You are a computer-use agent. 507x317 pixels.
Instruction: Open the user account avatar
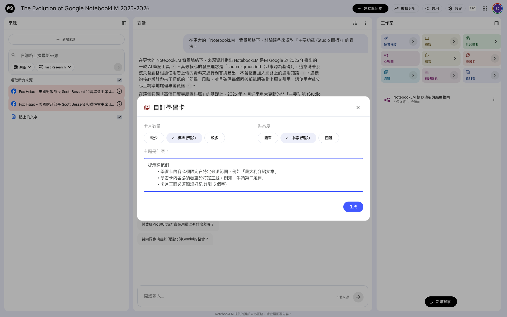click(497, 8)
